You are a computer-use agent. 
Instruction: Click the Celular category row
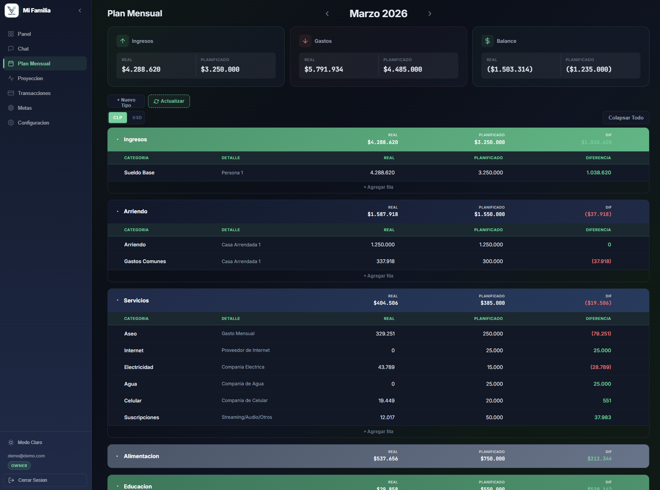pos(133,401)
